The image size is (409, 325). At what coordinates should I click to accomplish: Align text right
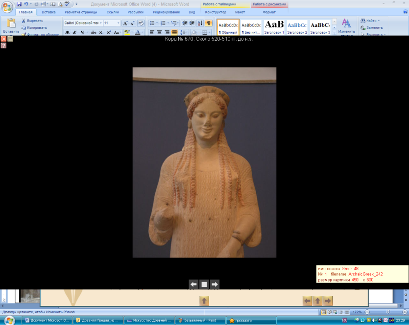point(167,32)
